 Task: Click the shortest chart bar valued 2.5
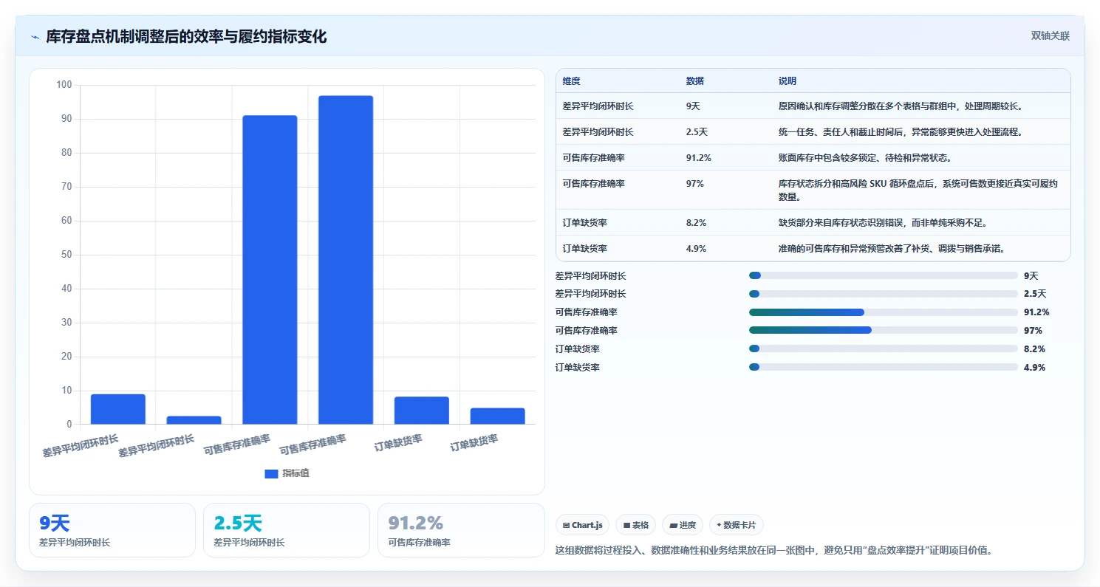pyautogui.click(x=194, y=420)
